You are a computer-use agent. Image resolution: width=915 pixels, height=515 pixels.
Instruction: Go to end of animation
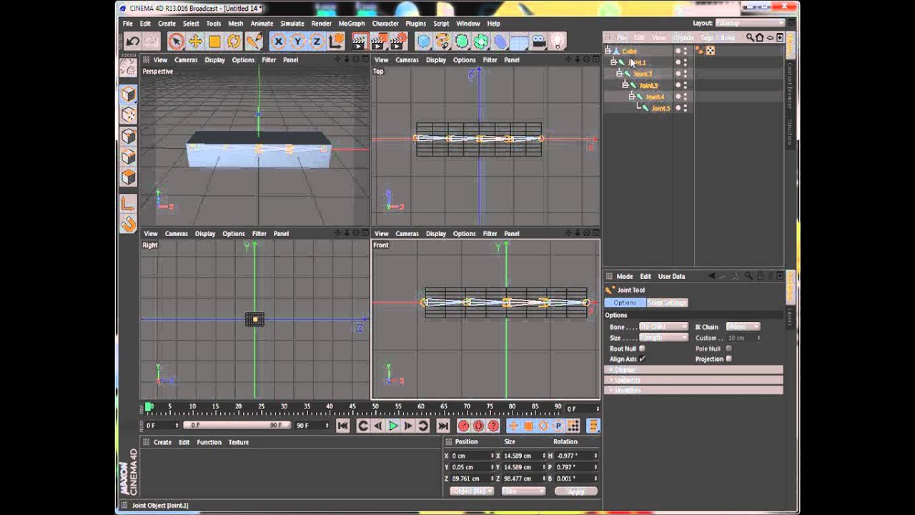[x=442, y=426]
